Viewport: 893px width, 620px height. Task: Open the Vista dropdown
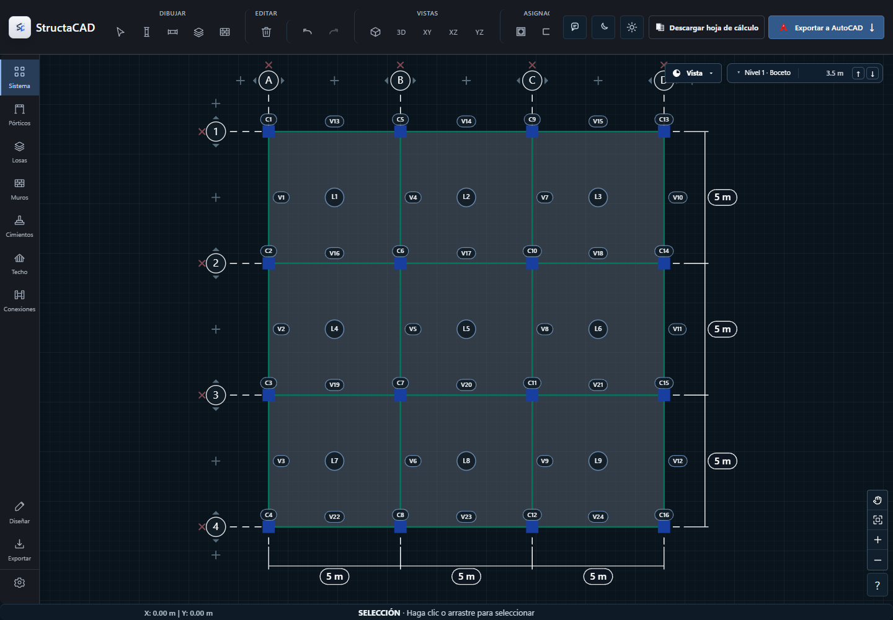[x=693, y=73]
